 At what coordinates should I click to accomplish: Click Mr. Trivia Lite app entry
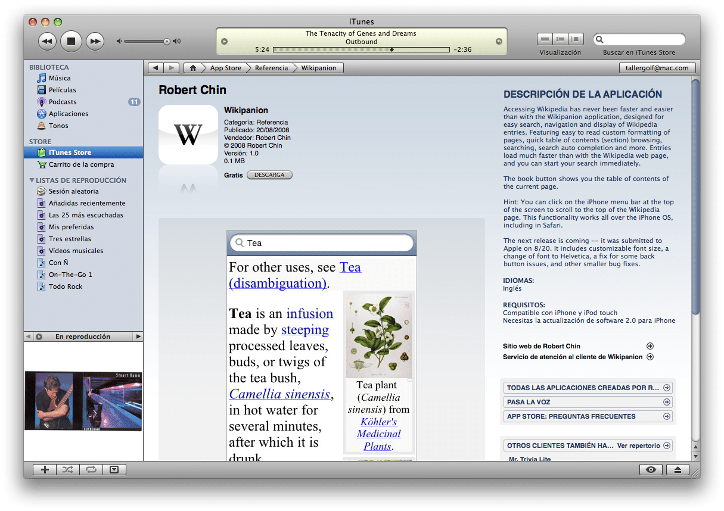[x=530, y=459]
